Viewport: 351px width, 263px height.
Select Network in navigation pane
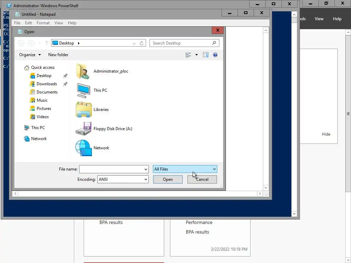tap(35, 139)
